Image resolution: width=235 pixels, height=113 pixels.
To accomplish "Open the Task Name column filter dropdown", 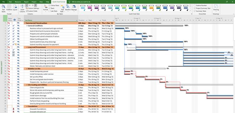I will pyautogui.click(x=77, y=20).
